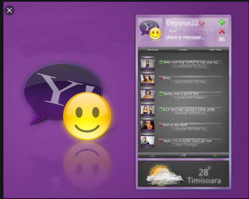Select status 'Today was a good day'
The width and height of the screenshot is (249, 199).
tap(181, 94)
